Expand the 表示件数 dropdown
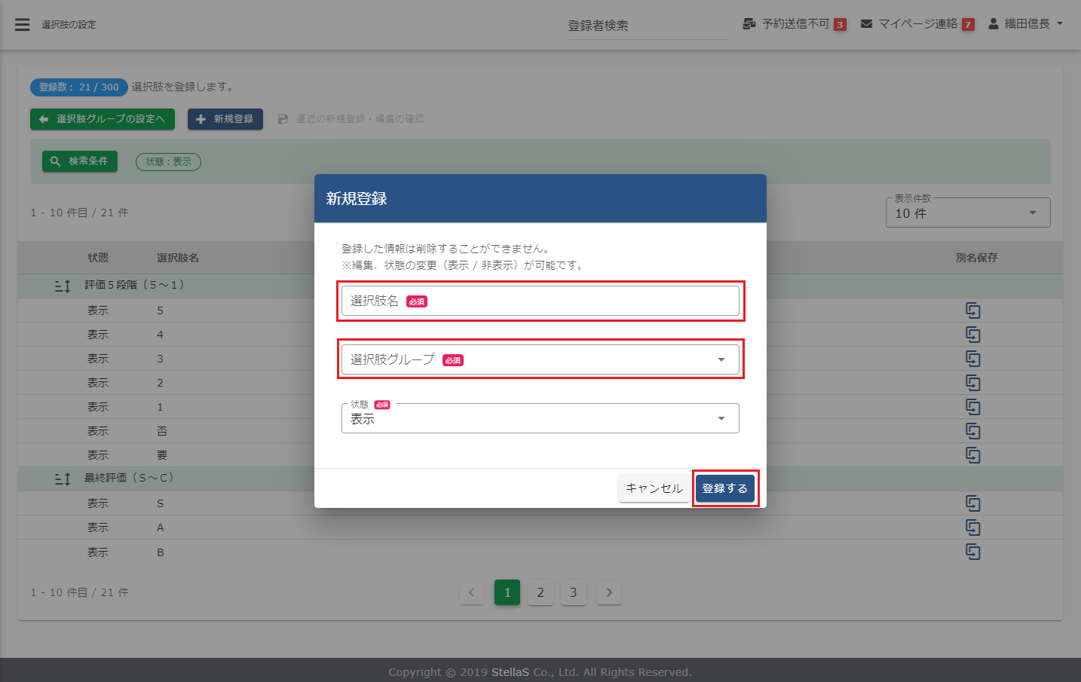1081x682 pixels. [967, 213]
